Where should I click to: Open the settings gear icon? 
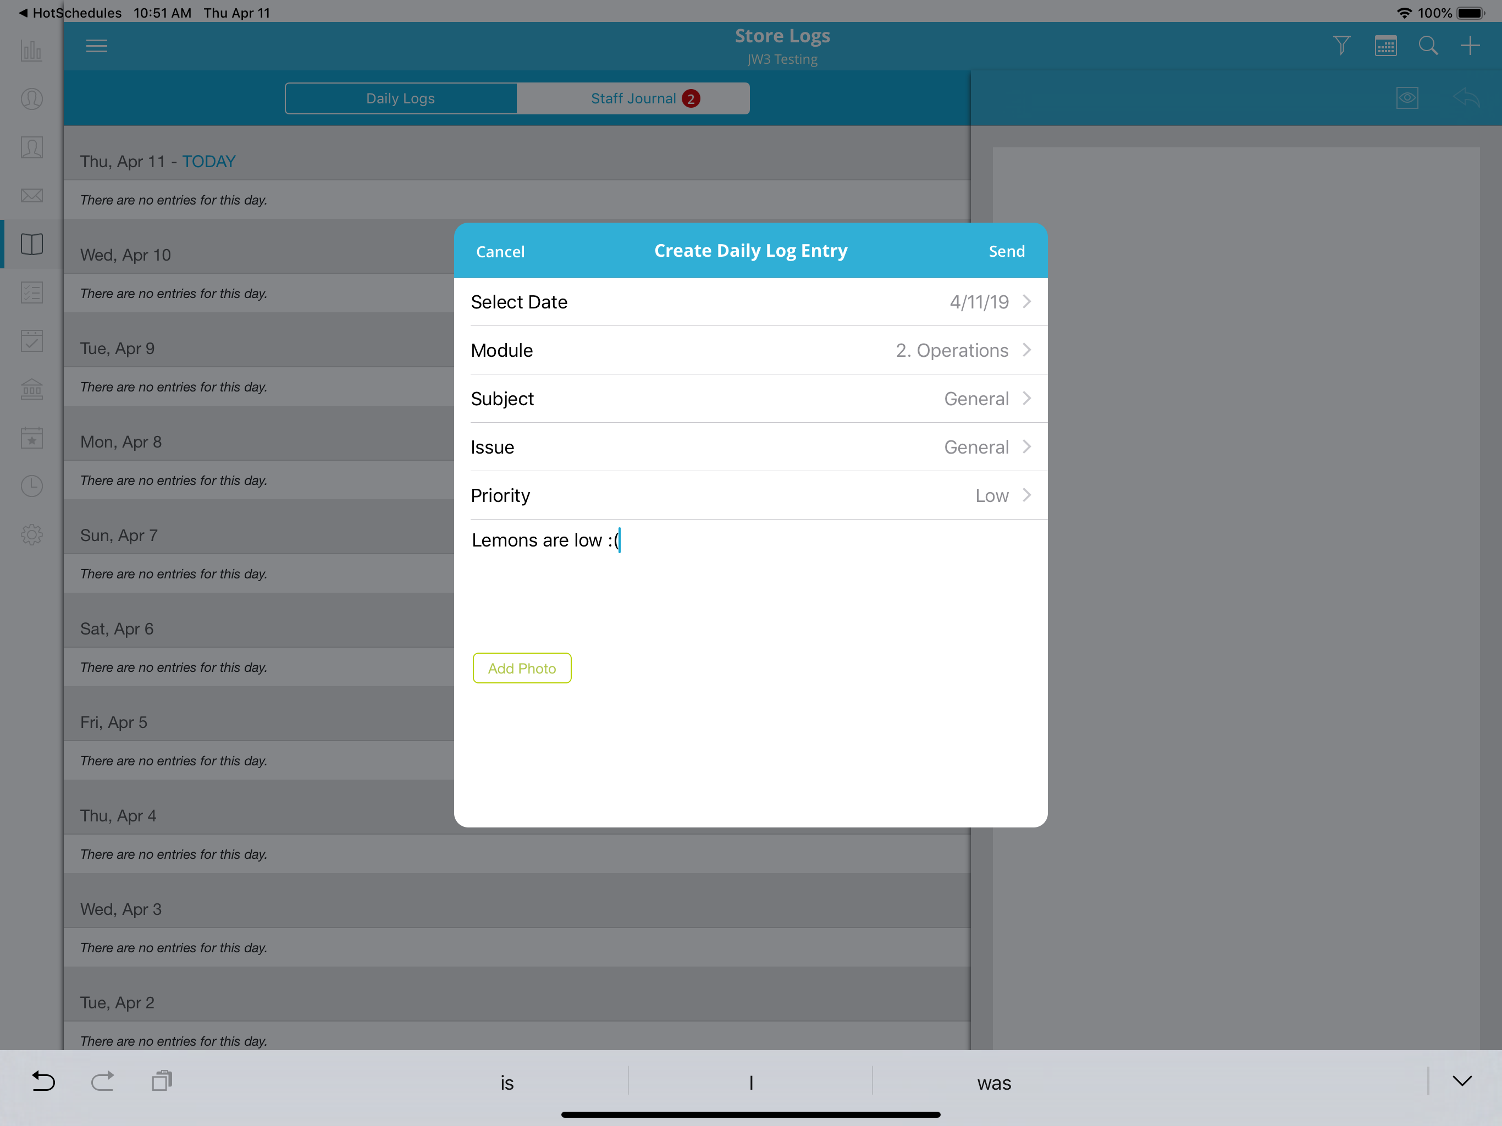click(31, 535)
